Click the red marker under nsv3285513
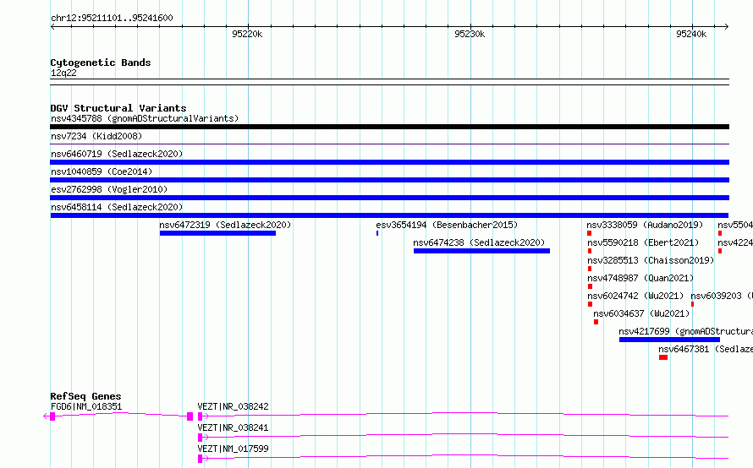Image resolution: width=753 pixels, height=468 pixels. pos(590,269)
